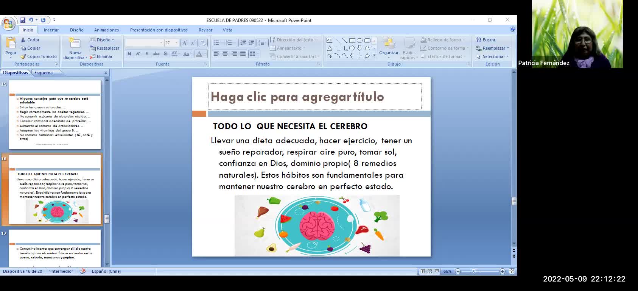Cut selection with Cortar
This screenshot has width=638, height=291.
[x=30, y=40]
